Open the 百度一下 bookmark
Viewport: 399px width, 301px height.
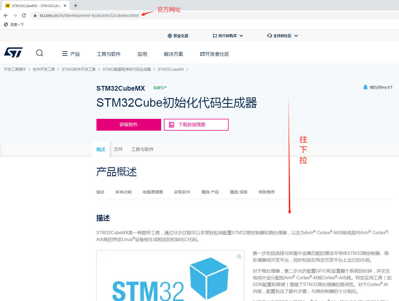(14, 25)
